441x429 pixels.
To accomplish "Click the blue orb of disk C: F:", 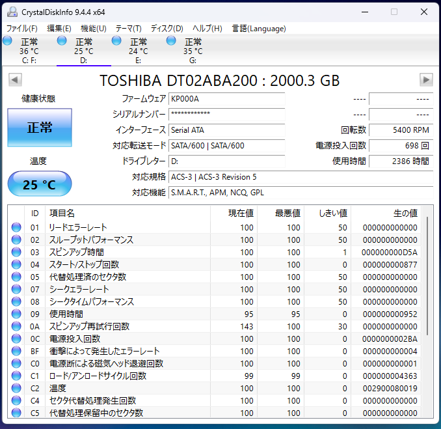I will point(7,41).
